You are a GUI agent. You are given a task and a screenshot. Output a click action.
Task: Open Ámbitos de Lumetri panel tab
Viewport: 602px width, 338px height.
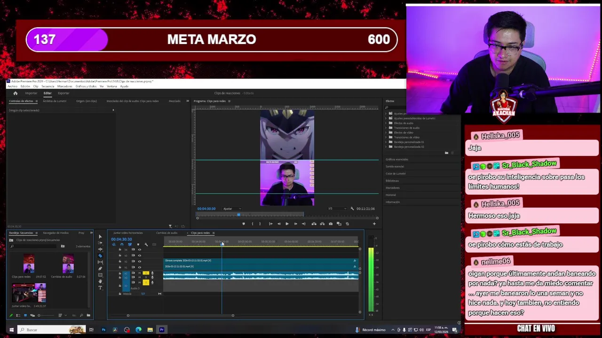coord(55,101)
